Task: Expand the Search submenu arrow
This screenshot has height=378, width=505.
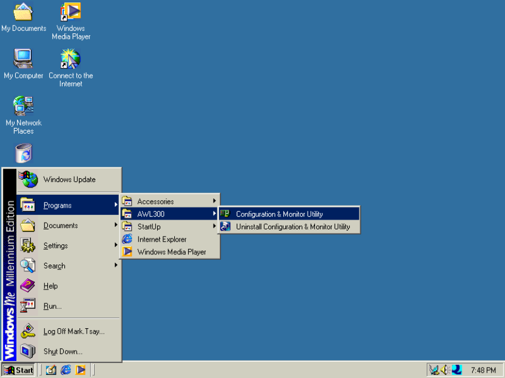Action: pos(115,265)
